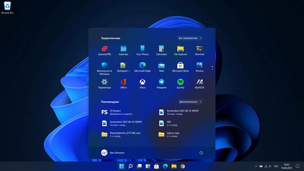Open Recycle Bin on desktop
Image resolution: width=304 pixels, height=171 pixels.
(7, 8)
